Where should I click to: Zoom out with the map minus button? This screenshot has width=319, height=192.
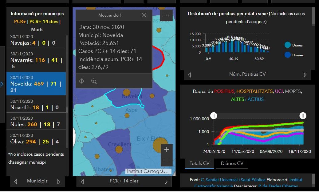pos(167,160)
